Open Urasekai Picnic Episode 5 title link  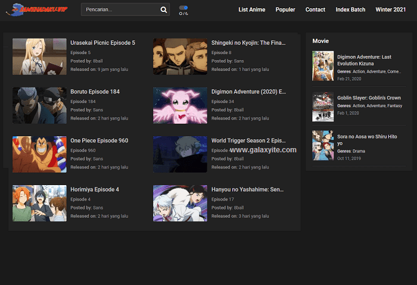coord(102,43)
